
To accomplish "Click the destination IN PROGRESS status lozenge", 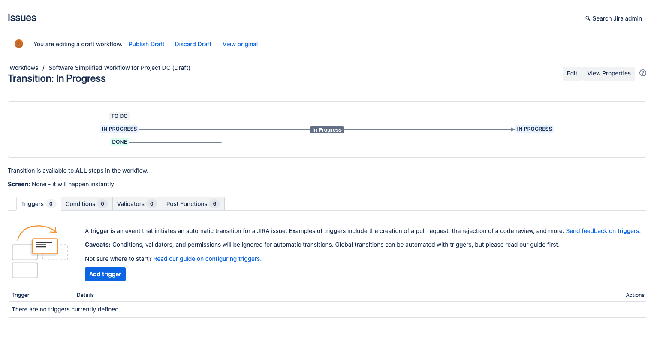I will coord(534,129).
